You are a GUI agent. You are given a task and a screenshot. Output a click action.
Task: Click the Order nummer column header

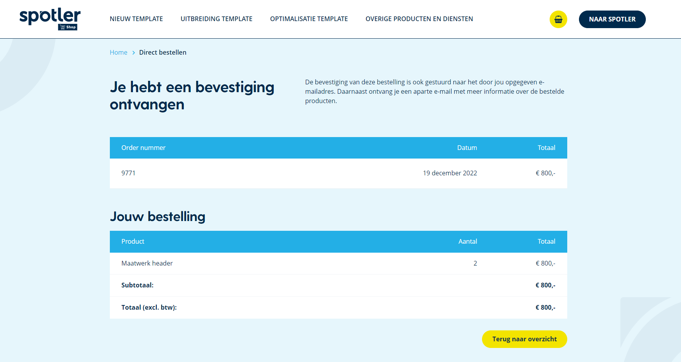[x=143, y=148]
